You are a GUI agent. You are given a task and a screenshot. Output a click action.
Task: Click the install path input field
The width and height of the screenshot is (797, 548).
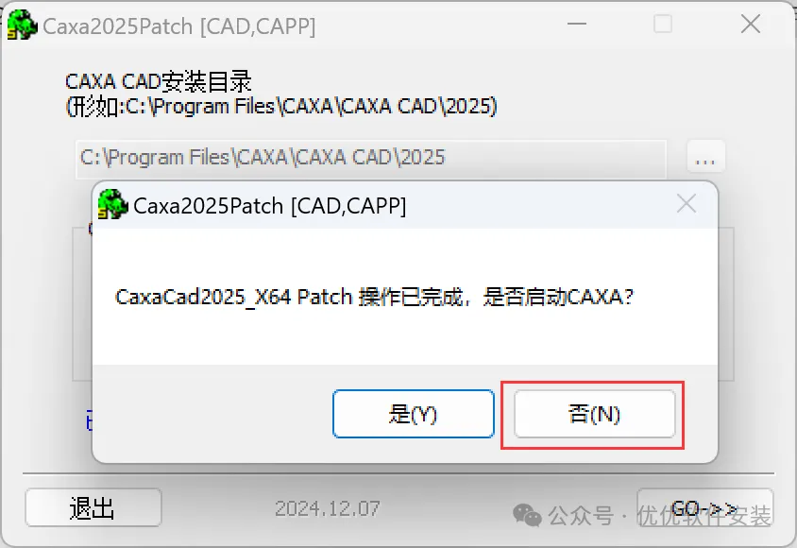pyautogui.click(x=370, y=158)
